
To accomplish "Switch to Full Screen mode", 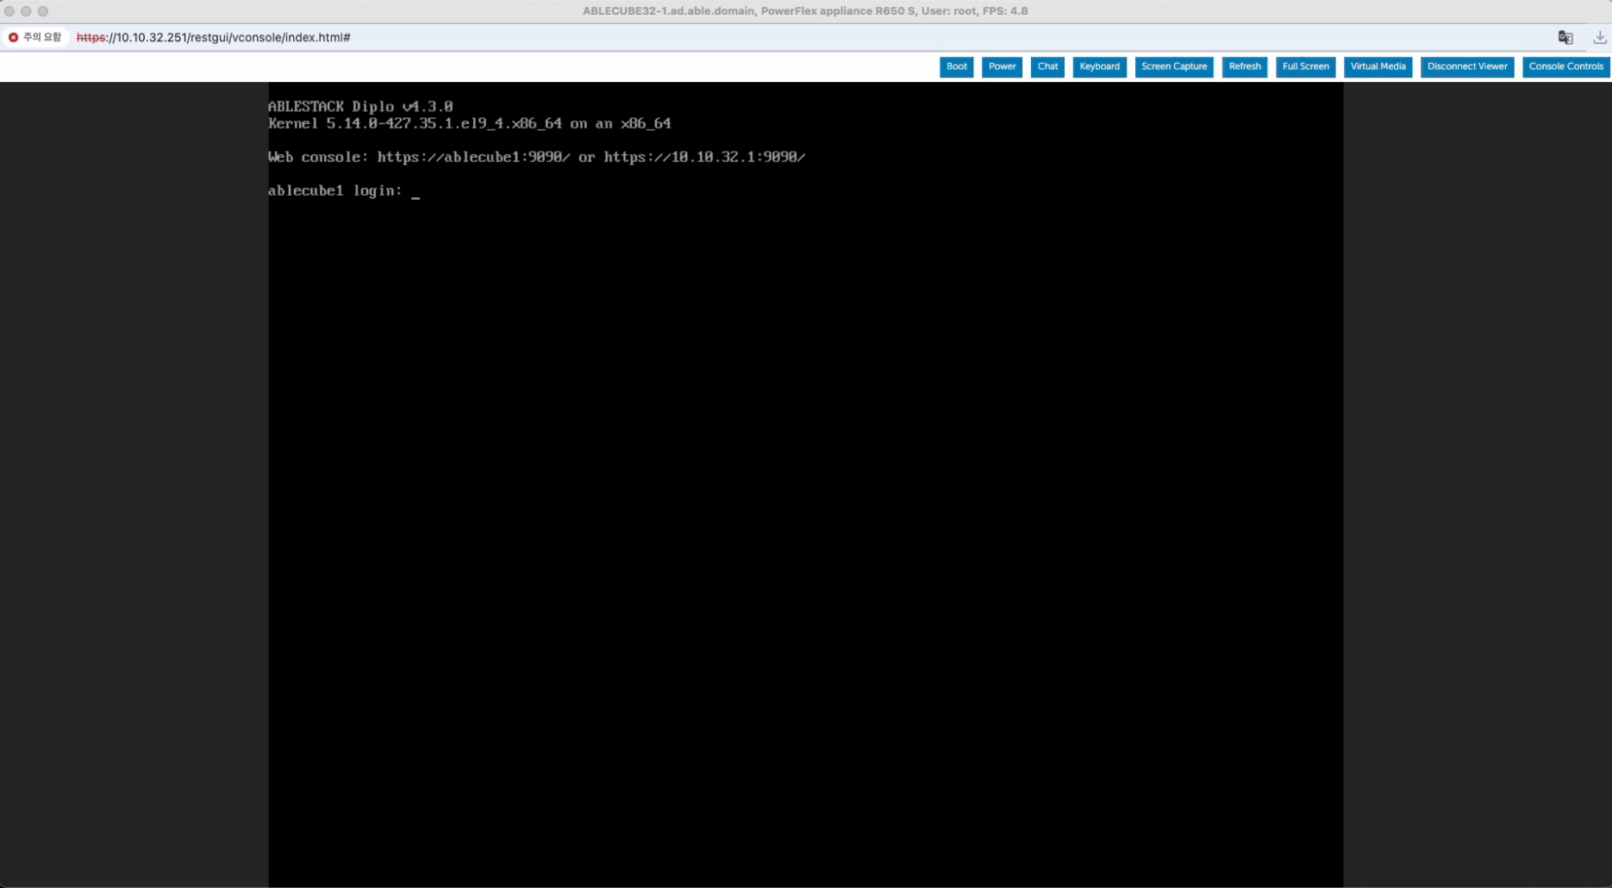I will pyautogui.click(x=1305, y=67).
